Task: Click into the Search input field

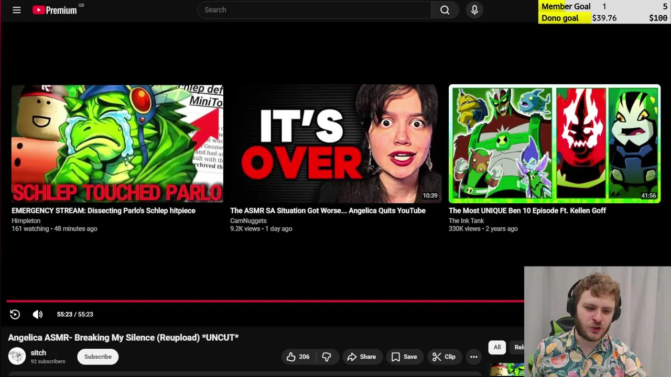Action: pyautogui.click(x=315, y=10)
